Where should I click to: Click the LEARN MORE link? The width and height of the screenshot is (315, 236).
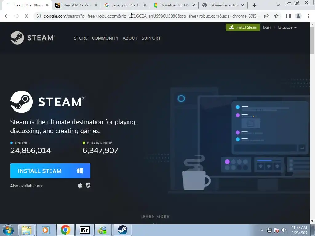[x=155, y=217]
